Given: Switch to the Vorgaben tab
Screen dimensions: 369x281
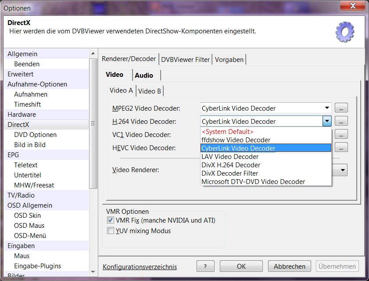Looking at the screenshot, I should click(229, 60).
